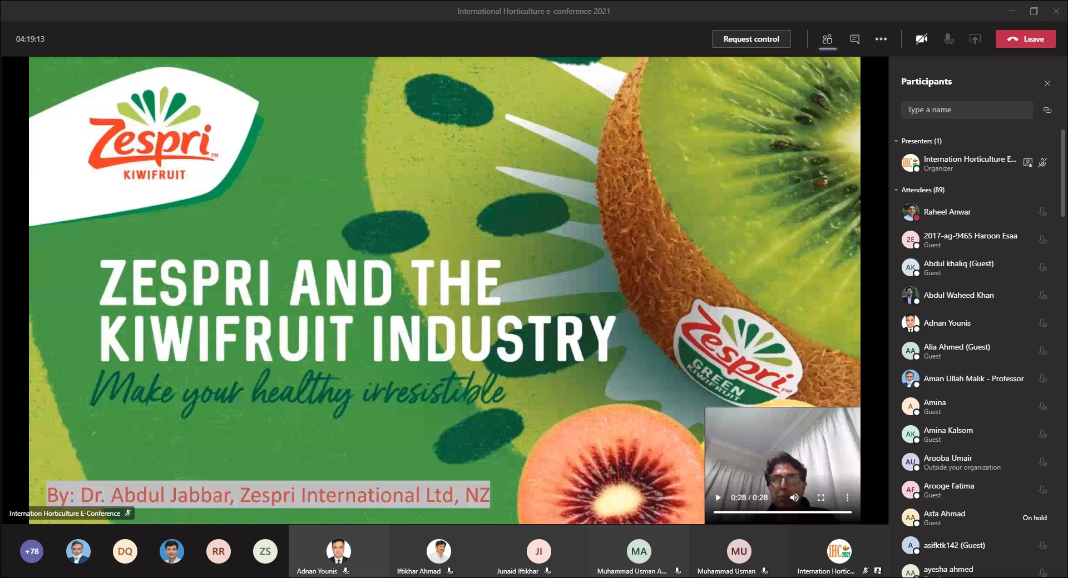Viewport: 1068px width, 578px height.
Task: Select Adnan Younis video tile
Action: 339,551
